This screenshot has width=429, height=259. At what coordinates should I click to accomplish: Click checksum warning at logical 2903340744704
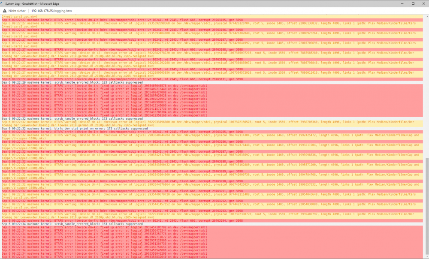212,137
